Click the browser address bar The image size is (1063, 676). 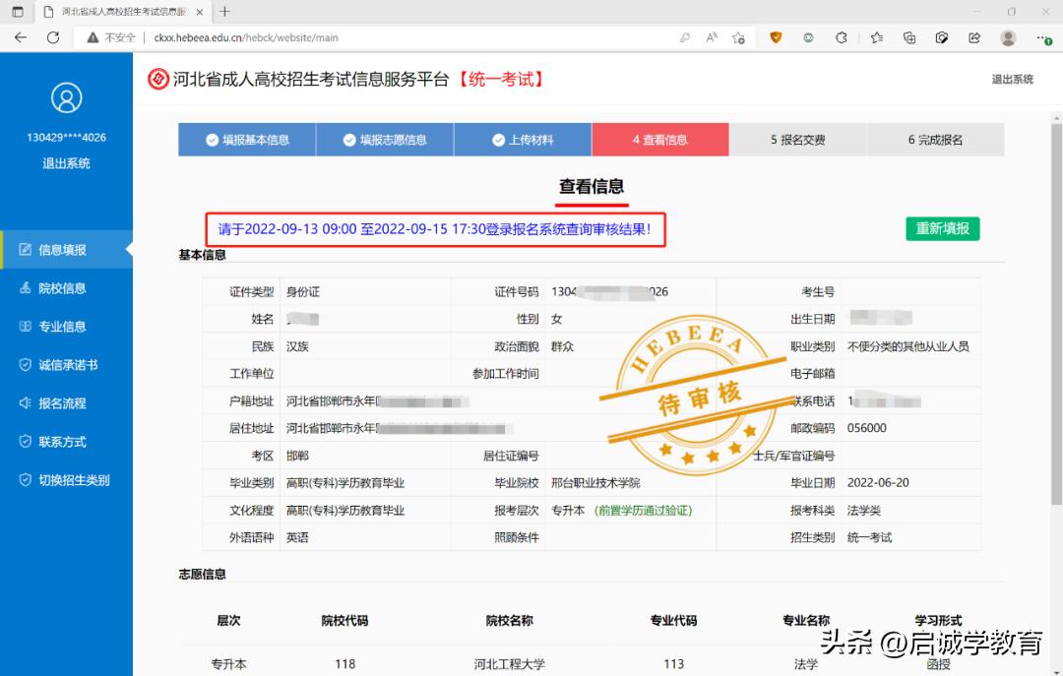pos(394,35)
